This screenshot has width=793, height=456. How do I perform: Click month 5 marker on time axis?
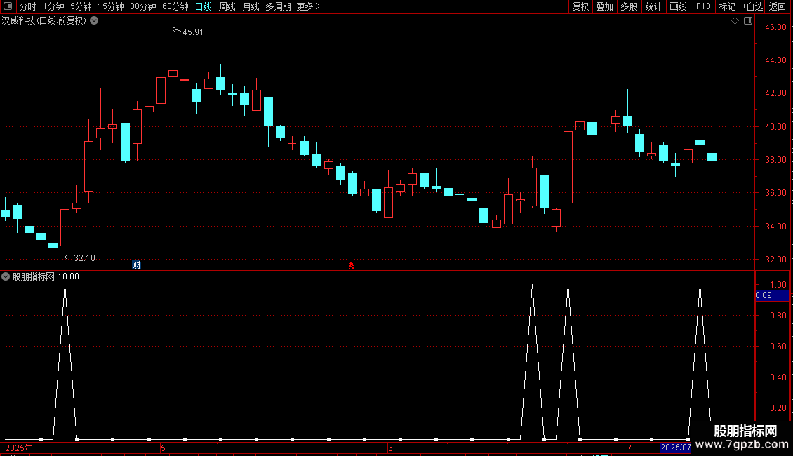coord(163,448)
